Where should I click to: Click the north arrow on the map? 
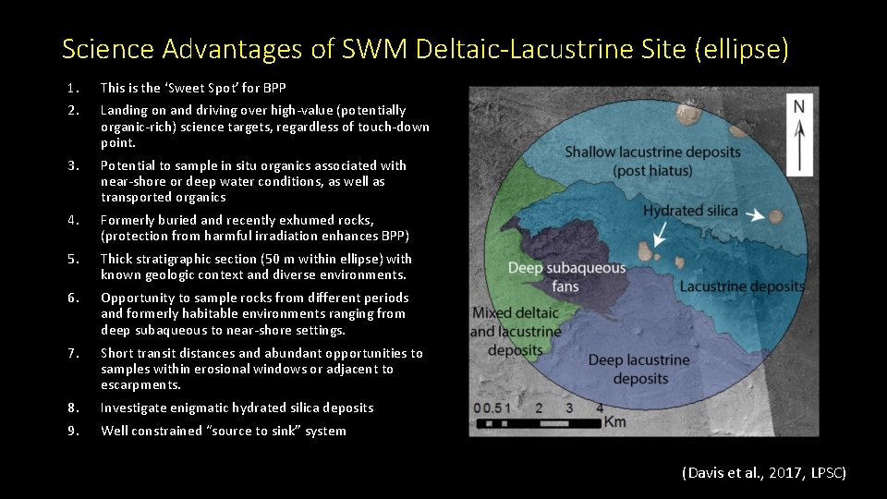click(x=799, y=135)
